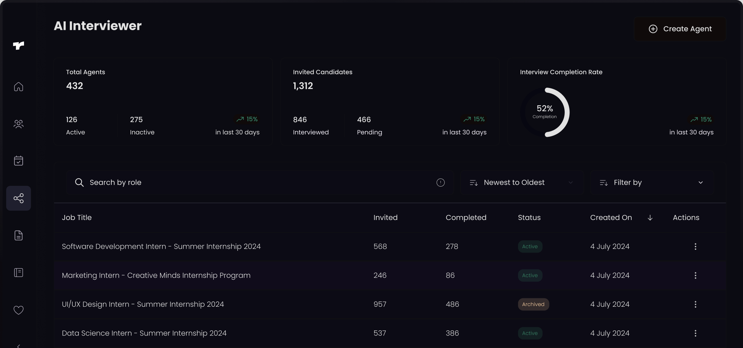Click the Create Agent button
The image size is (743, 348).
click(x=680, y=29)
